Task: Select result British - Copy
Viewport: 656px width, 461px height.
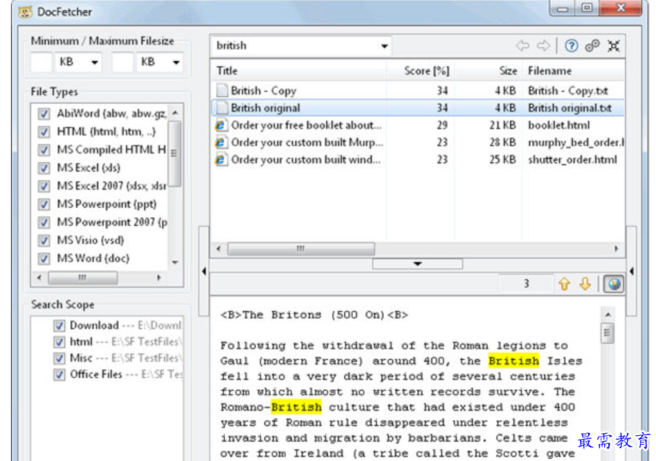Action: click(x=417, y=90)
